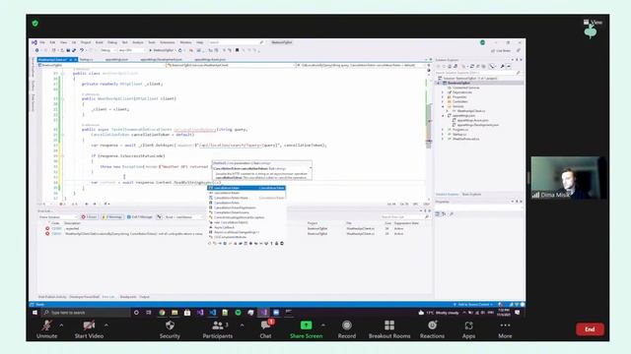631x354 pixels.
Task: Select Program.cs in Solution Explorer
Action: coord(460,130)
